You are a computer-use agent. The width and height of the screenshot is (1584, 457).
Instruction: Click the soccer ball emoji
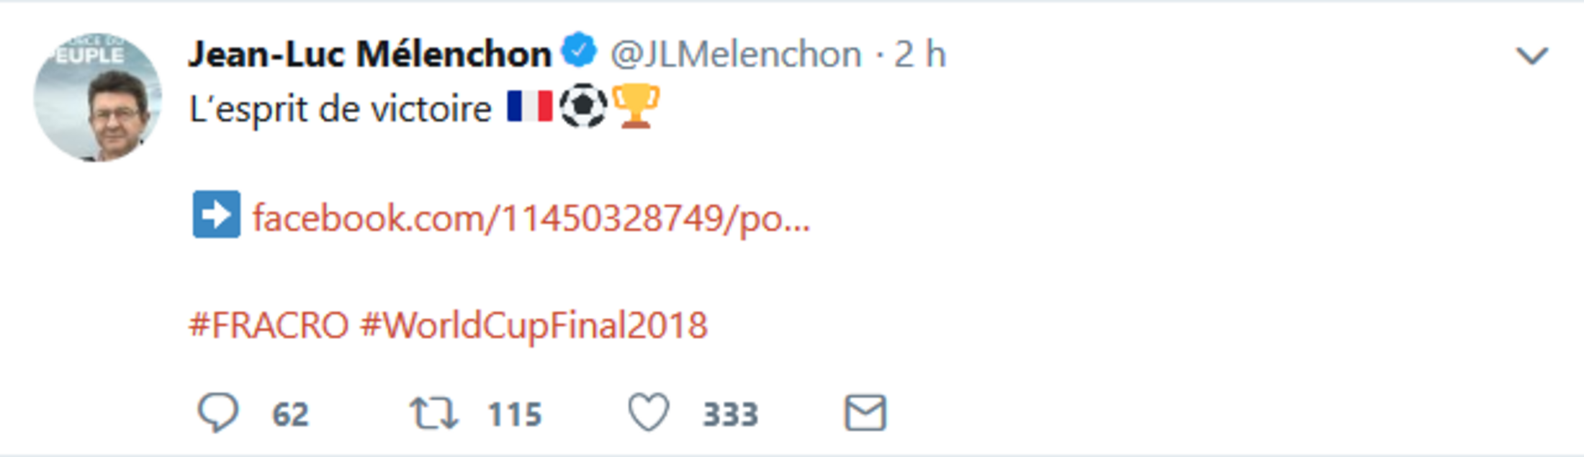(x=583, y=107)
